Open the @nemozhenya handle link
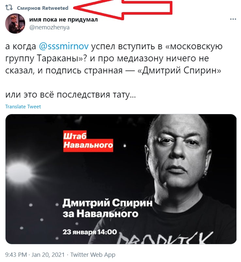Viewport: 241px width, 262px height. point(49,27)
